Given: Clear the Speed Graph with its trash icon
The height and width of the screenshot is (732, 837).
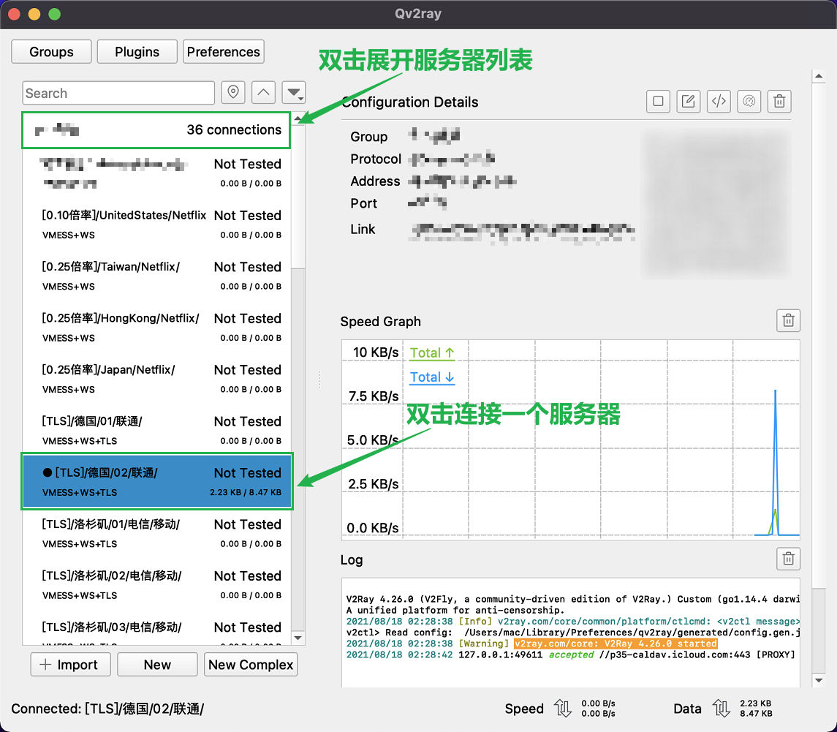Looking at the screenshot, I should click(788, 320).
